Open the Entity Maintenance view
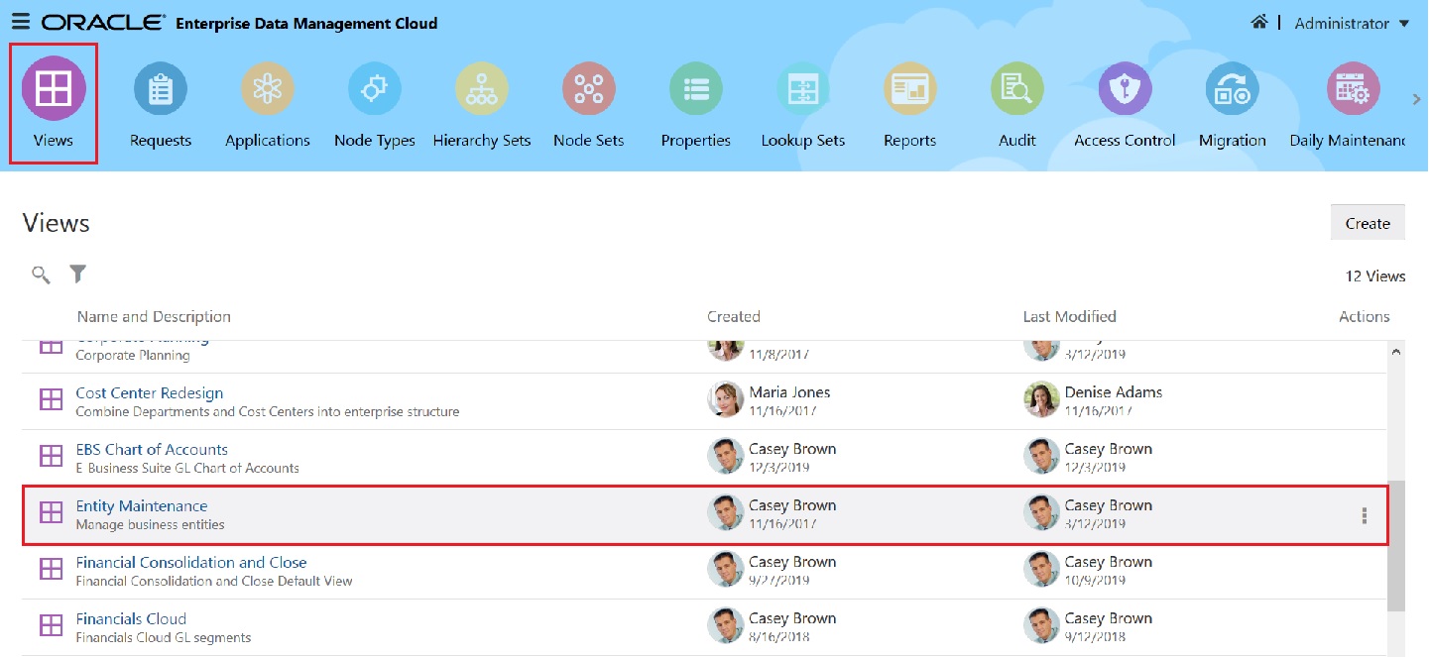This screenshot has height=657, width=1429. point(142,506)
